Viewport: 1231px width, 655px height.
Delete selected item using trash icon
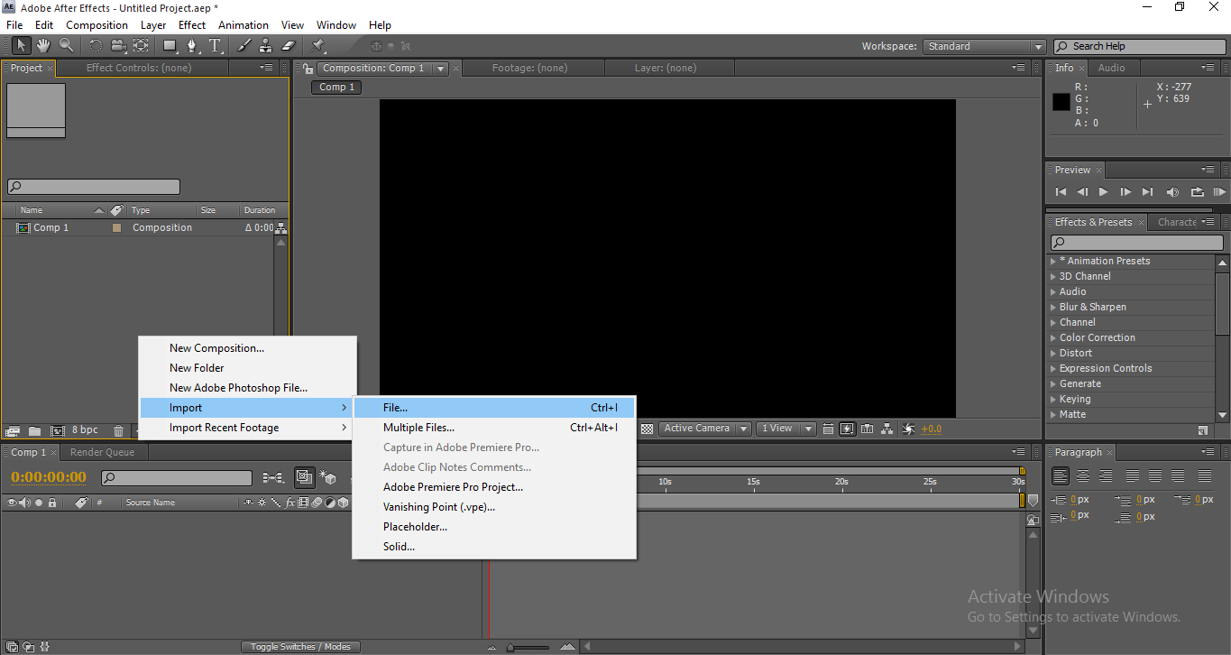[118, 431]
